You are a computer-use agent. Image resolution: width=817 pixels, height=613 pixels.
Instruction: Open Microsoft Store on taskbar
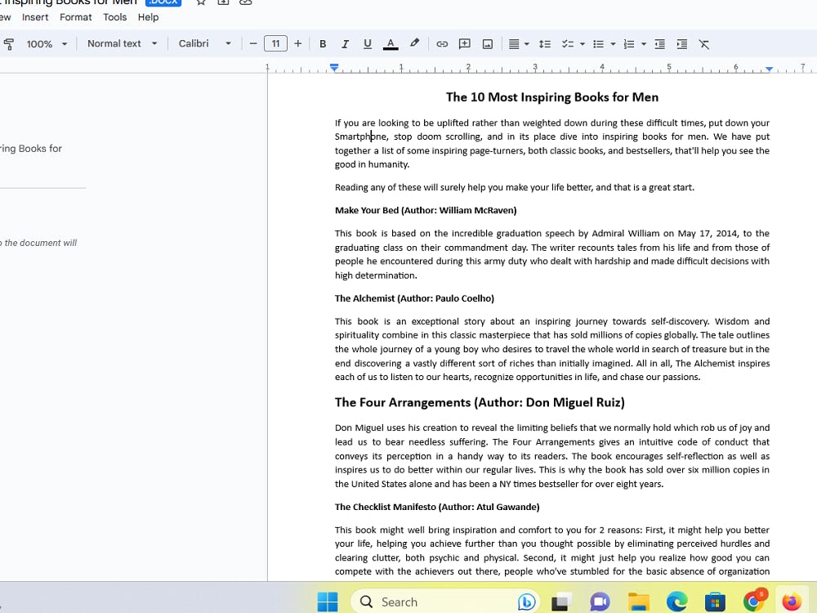point(715,602)
